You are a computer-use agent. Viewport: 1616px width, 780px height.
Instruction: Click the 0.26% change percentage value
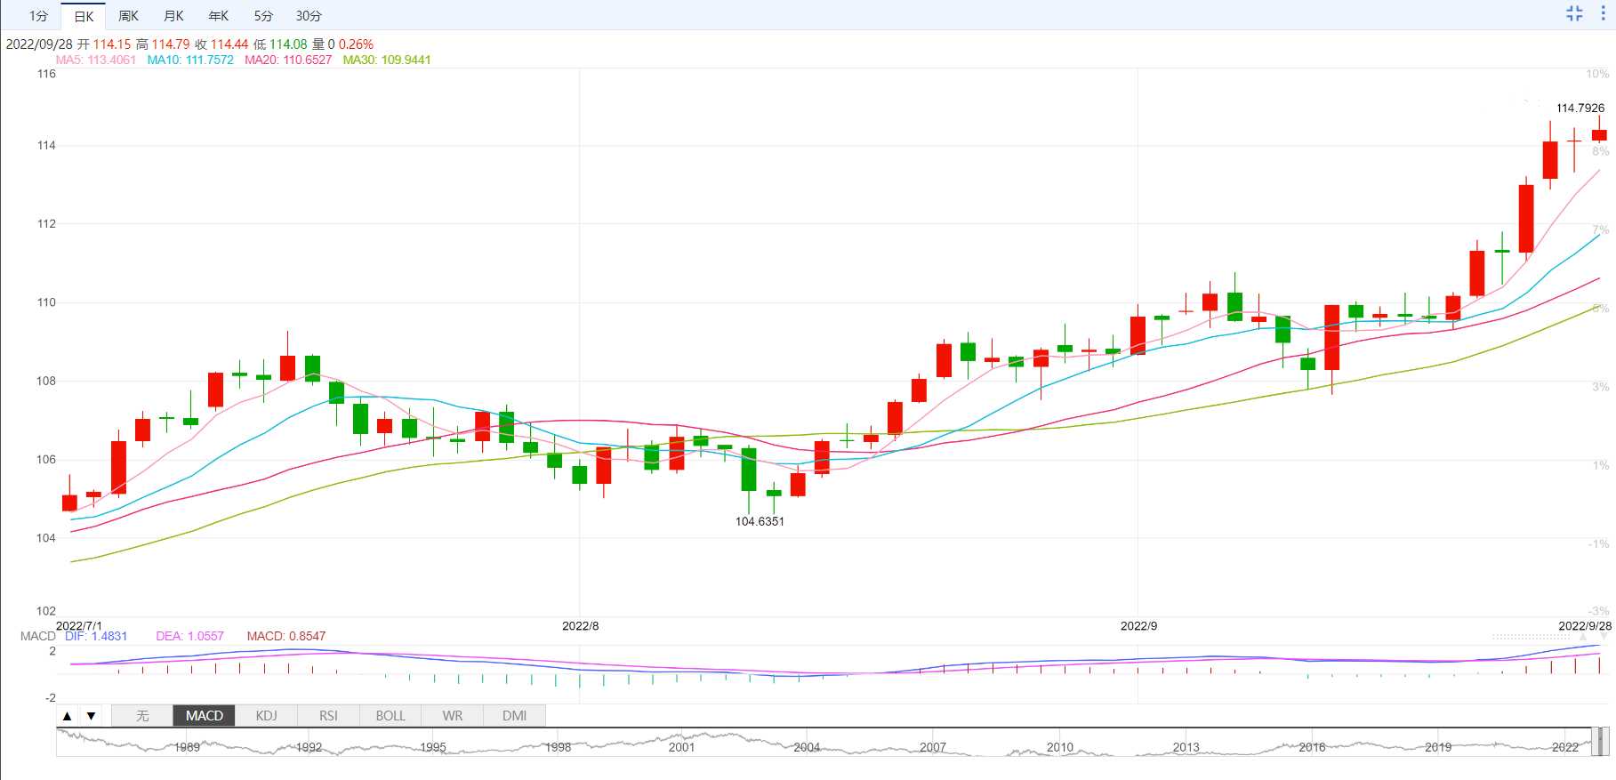coord(356,44)
